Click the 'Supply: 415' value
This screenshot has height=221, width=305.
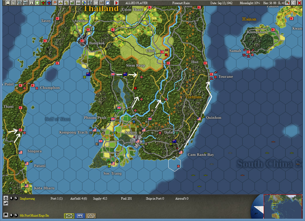(100, 198)
